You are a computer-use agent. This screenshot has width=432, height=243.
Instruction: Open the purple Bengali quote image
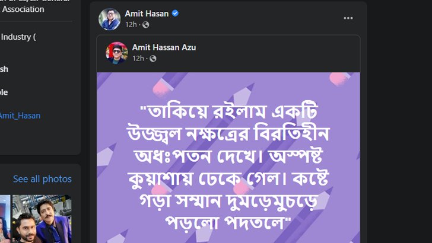[x=228, y=158]
